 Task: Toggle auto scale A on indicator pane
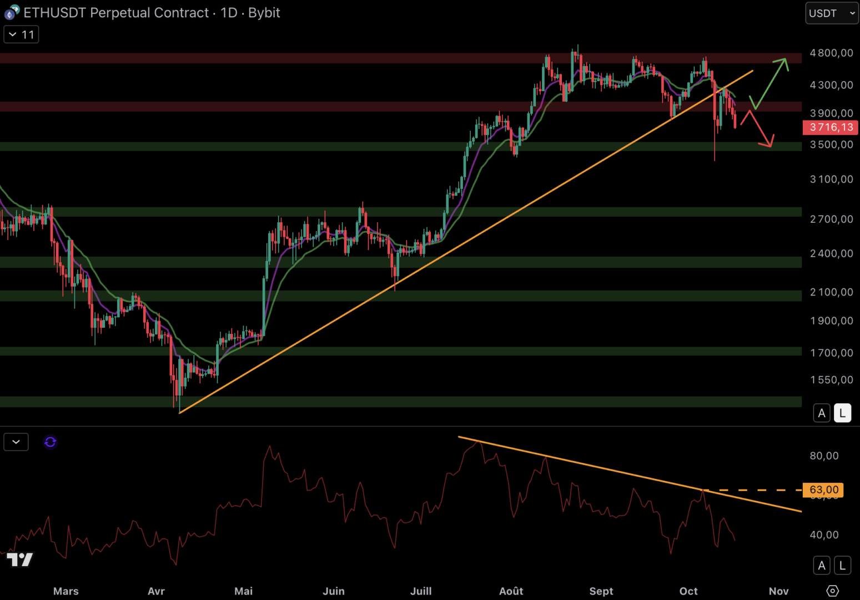pos(822,566)
